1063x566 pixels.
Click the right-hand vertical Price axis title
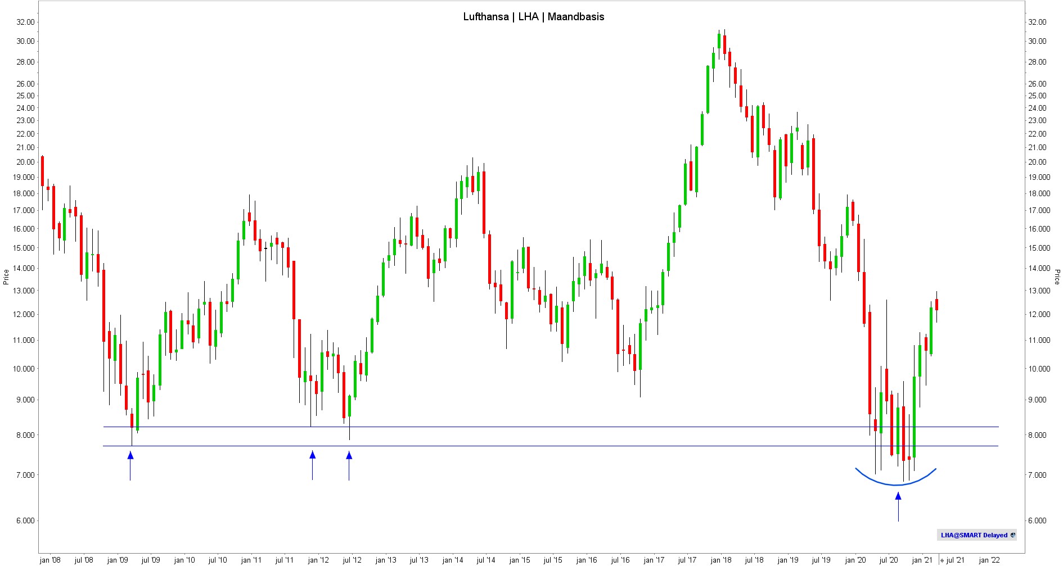(x=1057, y=277)
